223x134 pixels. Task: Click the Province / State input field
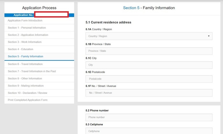tap(149, 51)
